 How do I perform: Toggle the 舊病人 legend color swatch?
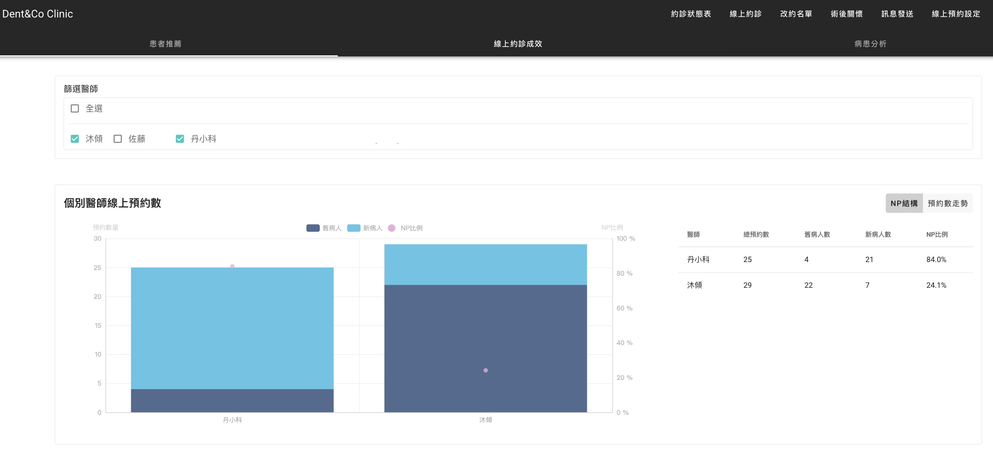[x=313, y=228]
